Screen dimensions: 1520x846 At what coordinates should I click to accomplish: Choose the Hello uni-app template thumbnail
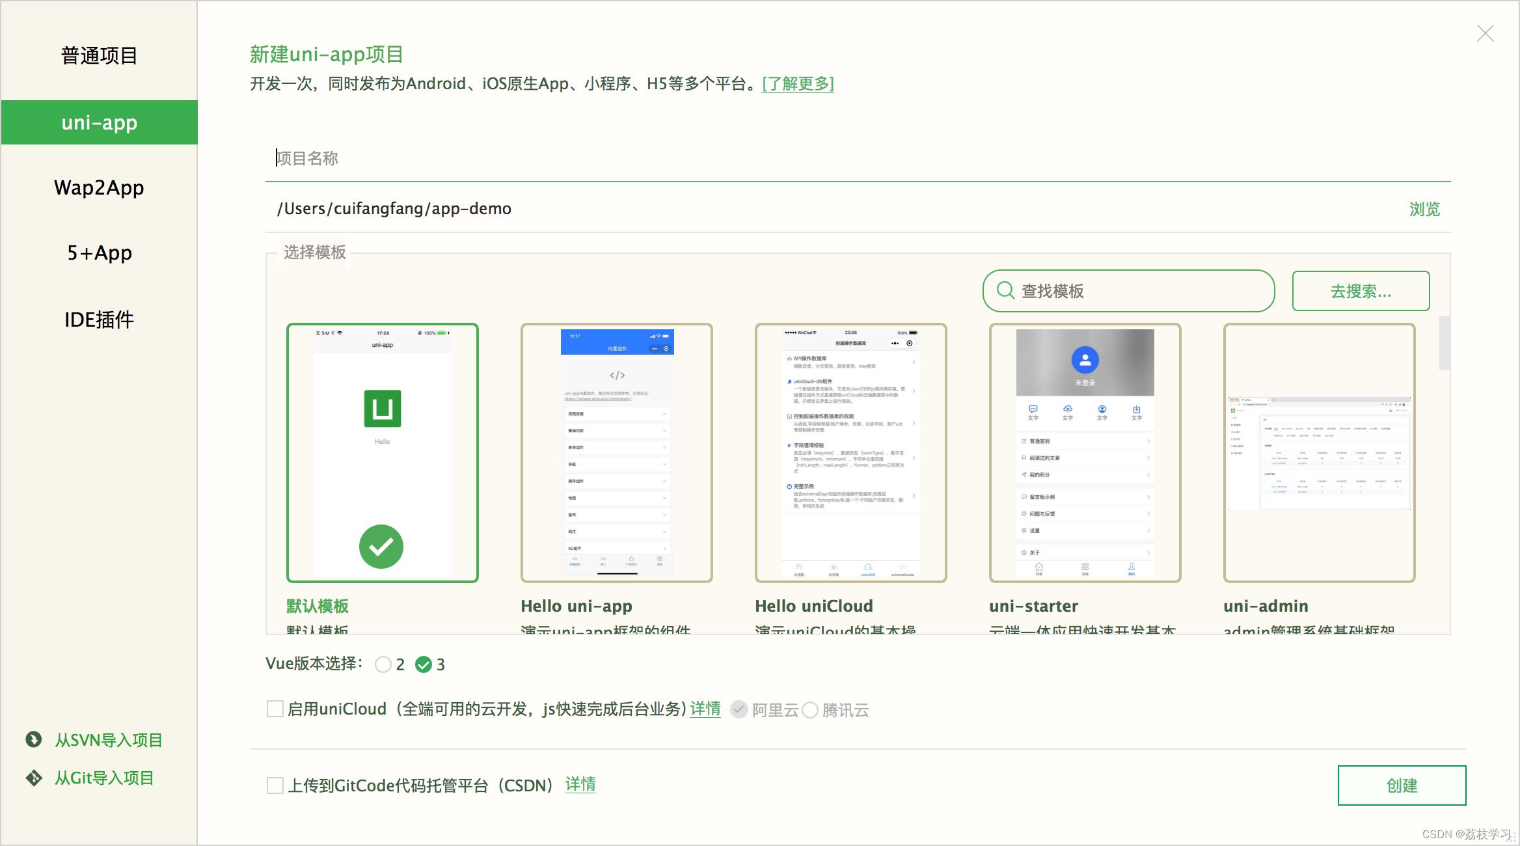coord(617,452)
